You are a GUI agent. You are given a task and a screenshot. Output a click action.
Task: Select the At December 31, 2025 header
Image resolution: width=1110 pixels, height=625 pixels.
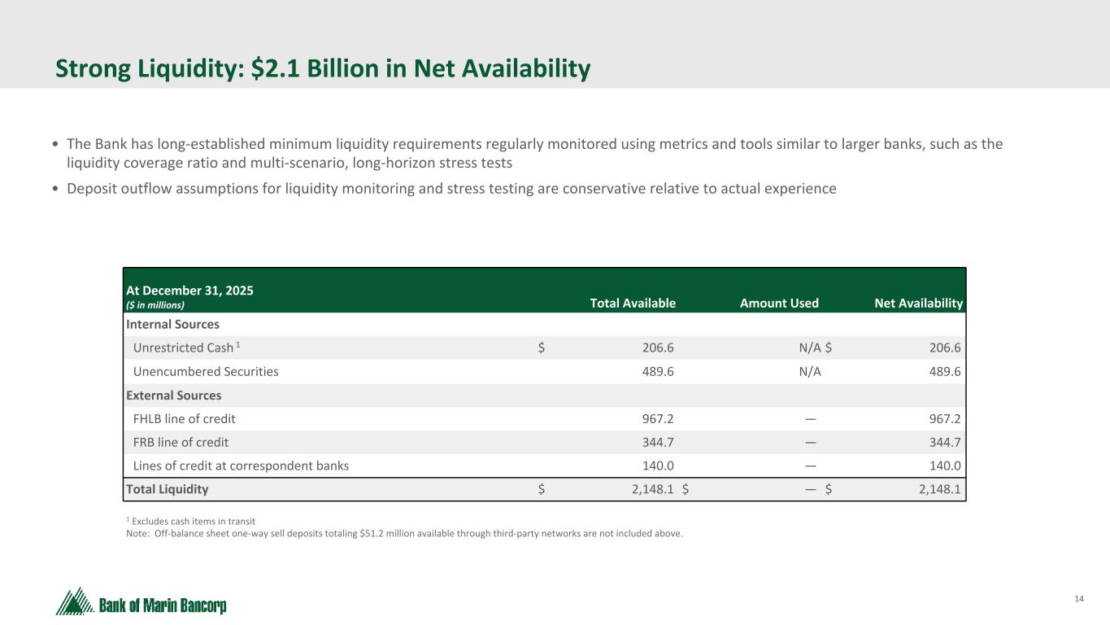[189, 291]
